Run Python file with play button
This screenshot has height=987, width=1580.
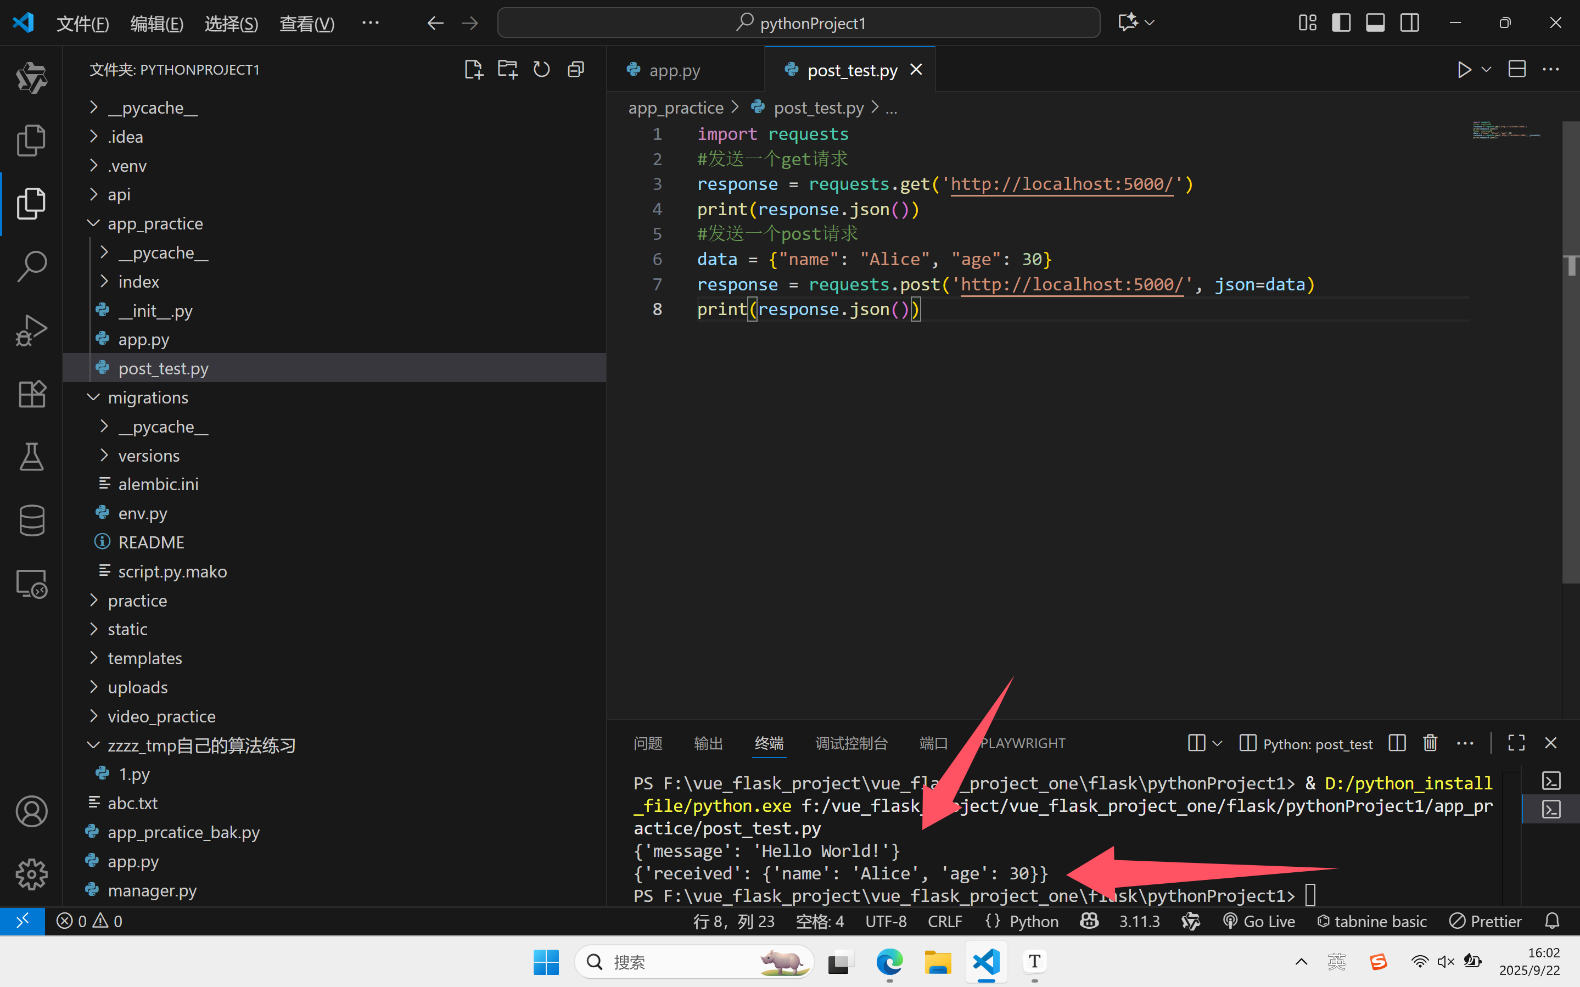[x=1464, y=69]
